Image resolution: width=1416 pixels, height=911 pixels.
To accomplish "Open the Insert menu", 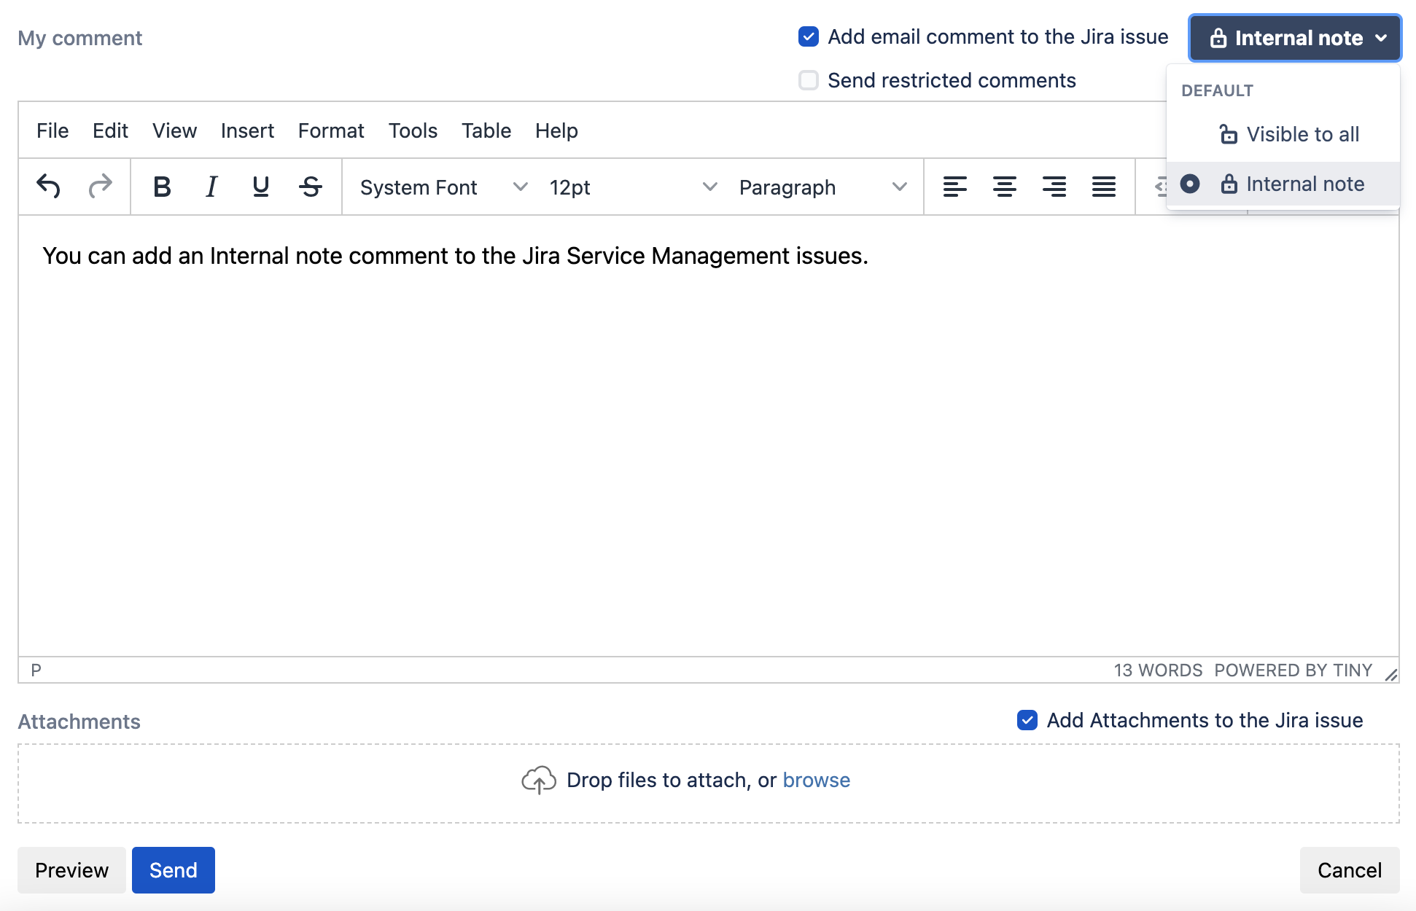I will (x=247, y=130).
